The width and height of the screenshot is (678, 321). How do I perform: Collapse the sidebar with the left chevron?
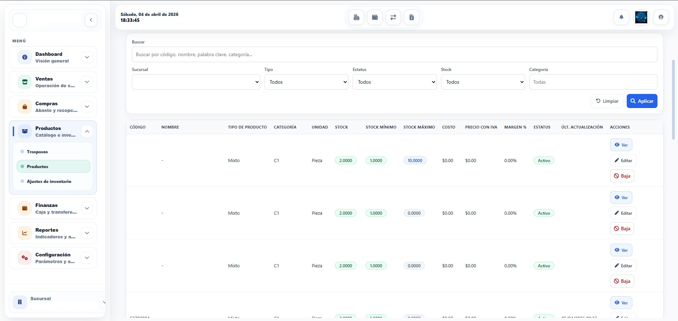point(91,20)
